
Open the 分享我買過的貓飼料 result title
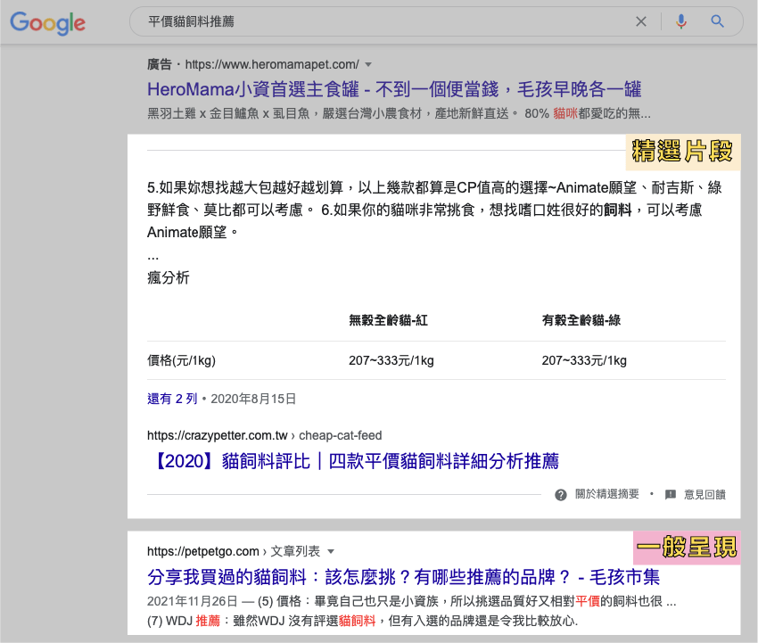click(403, 577)
